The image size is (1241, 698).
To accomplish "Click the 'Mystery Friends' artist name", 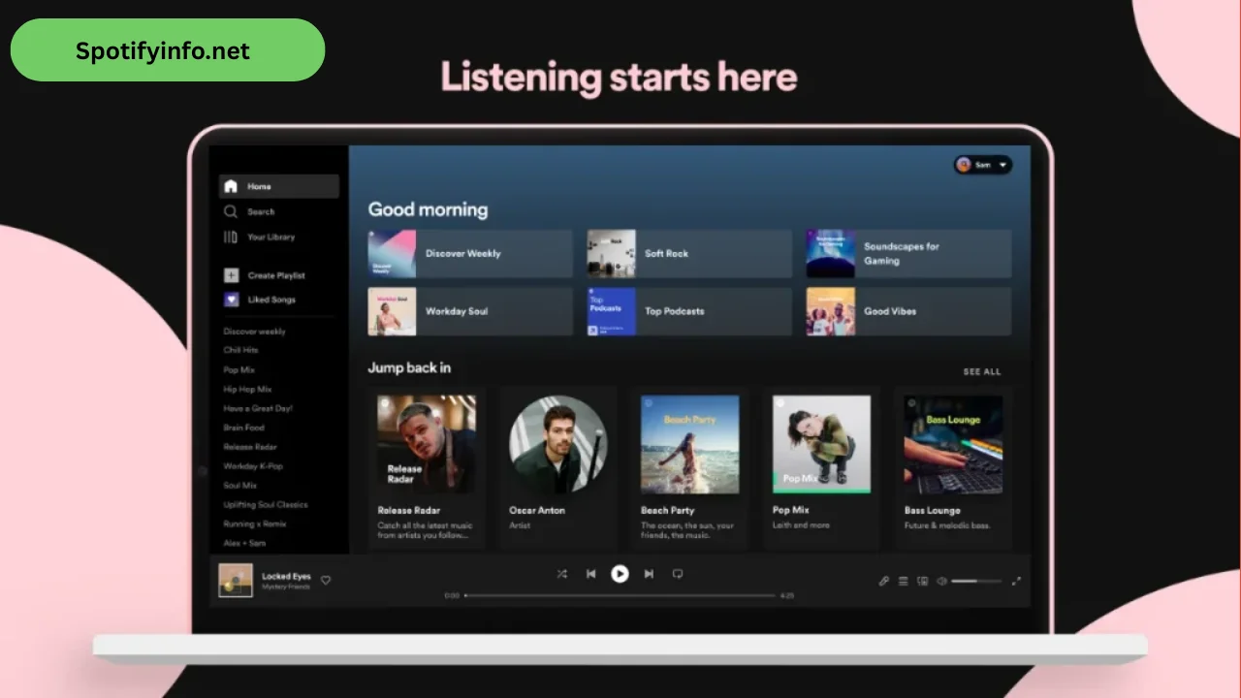I will [x=286, y=587].
